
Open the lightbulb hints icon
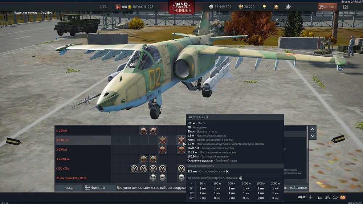point(264,7)
